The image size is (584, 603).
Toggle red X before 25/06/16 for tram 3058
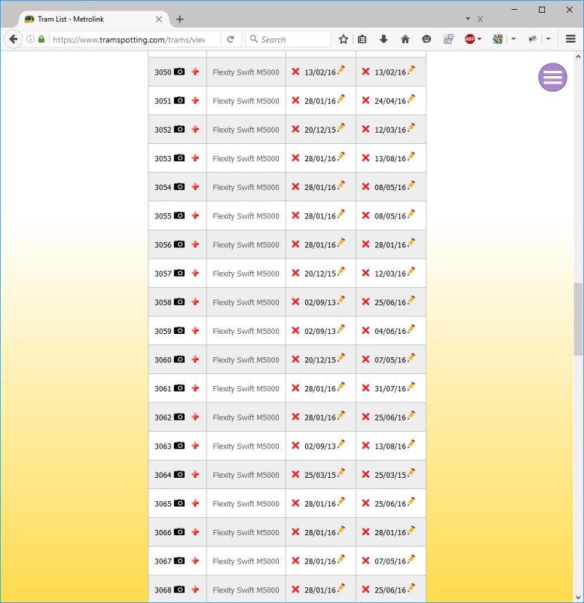pyautogui.click(x=365, y=302)
